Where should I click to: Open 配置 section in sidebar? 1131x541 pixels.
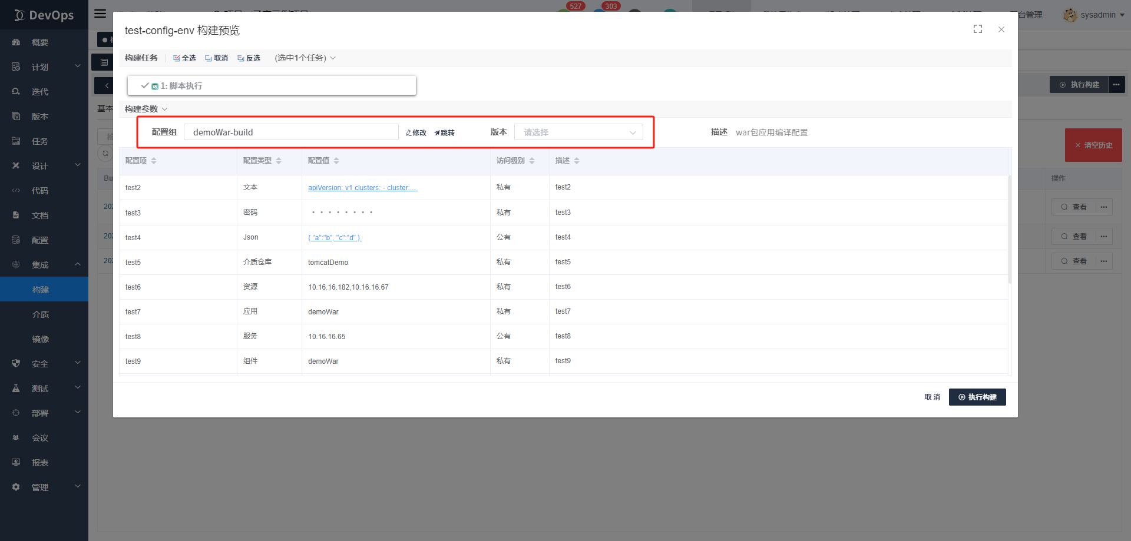[x=40, y=240]
